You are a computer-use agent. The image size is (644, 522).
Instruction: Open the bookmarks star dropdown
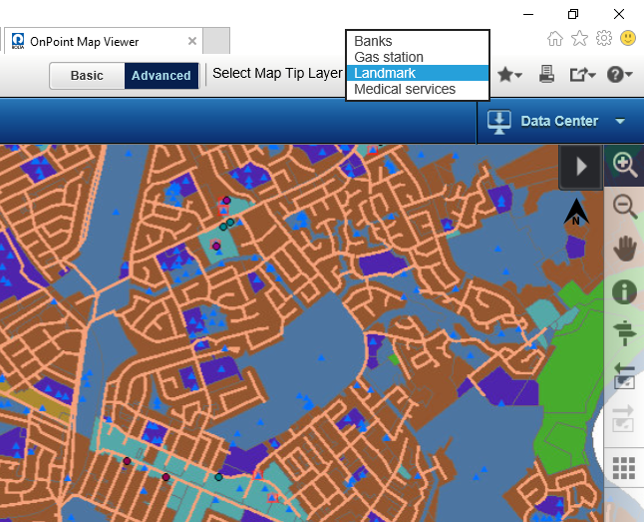click(510, 74)
